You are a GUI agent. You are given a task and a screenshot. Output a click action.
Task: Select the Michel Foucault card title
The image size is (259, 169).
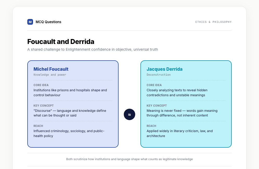[x=51, y=69]
